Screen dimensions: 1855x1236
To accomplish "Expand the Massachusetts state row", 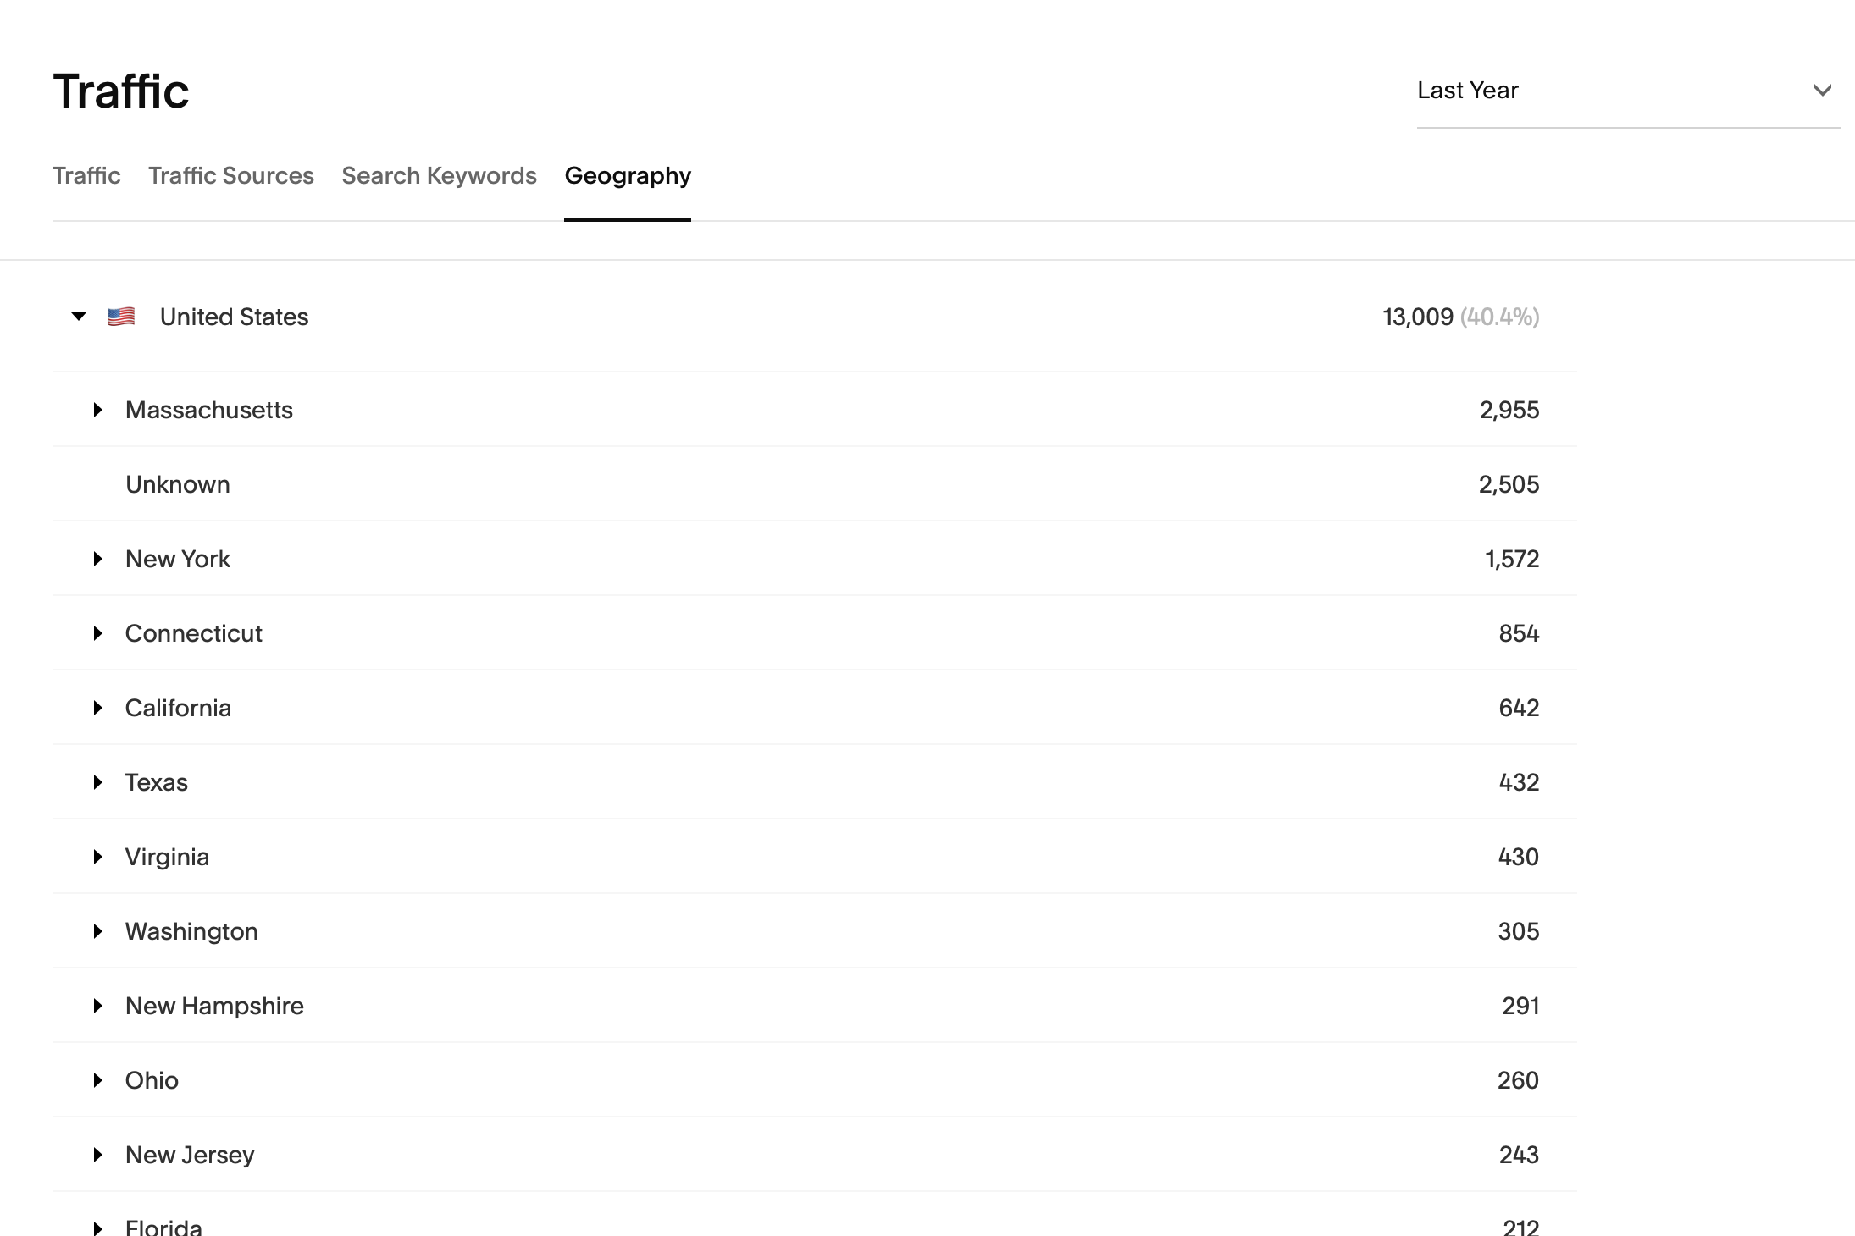I will pos(98,411).
